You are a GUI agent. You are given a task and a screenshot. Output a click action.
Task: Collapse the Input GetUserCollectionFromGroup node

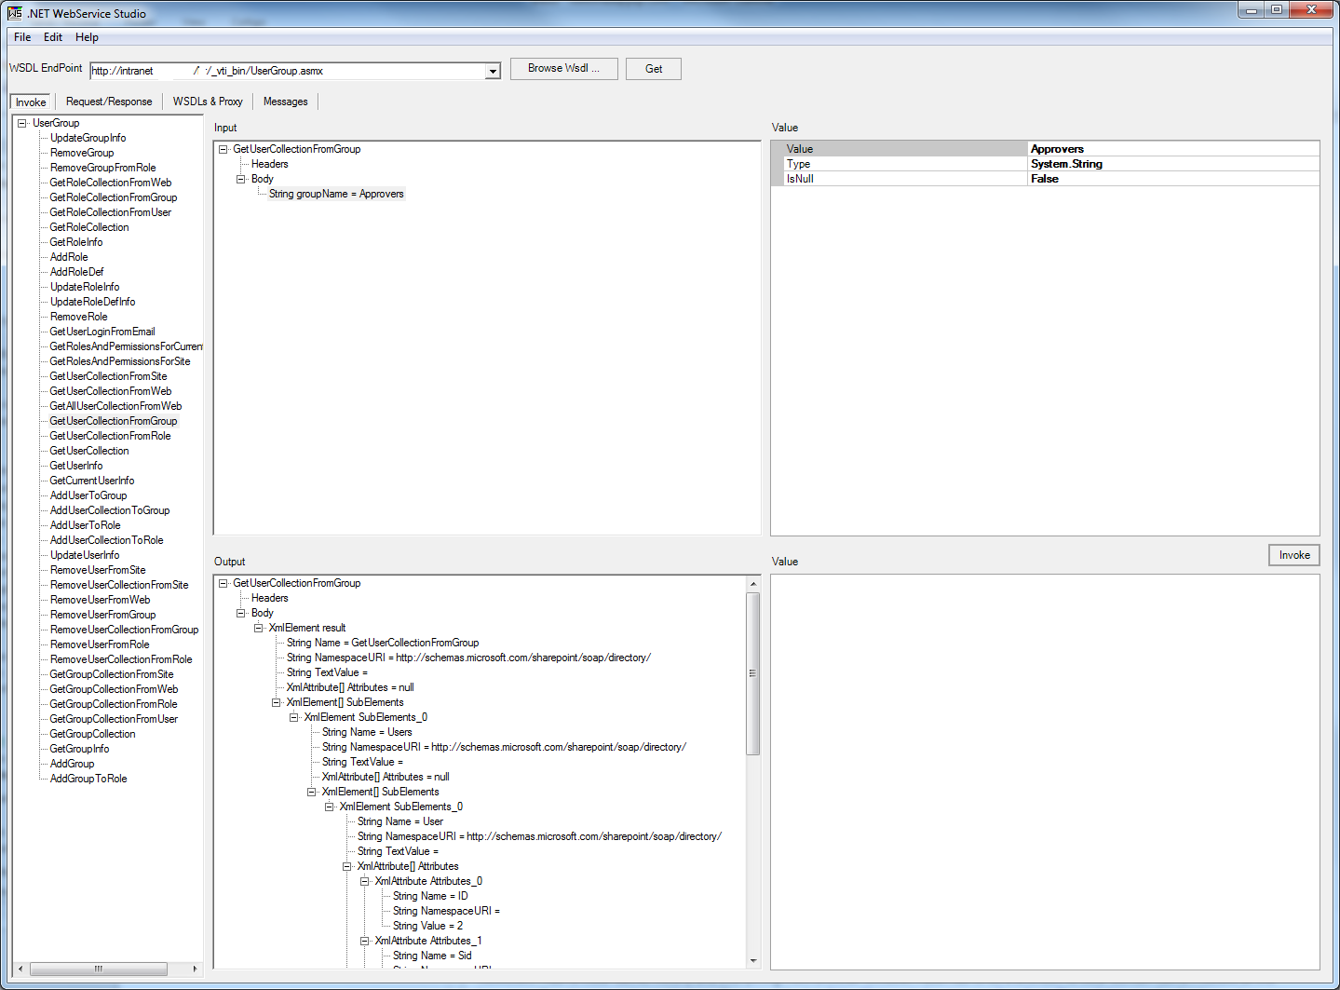(223, 149)
